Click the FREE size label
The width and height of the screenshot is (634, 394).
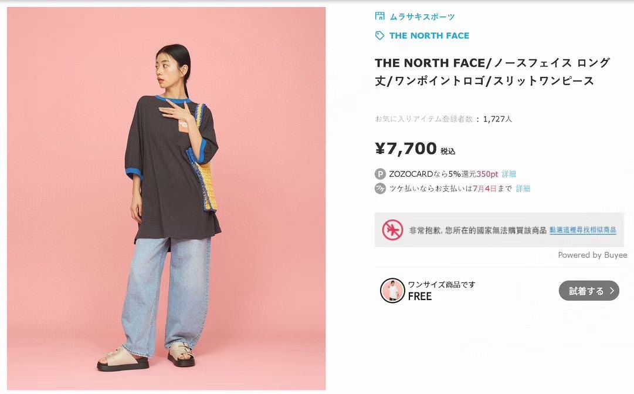(420, 297)
